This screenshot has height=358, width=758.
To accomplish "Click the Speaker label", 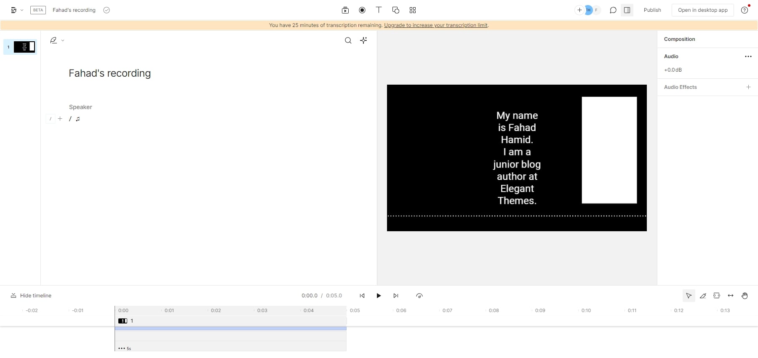I will pyautogui.click(x=80, y=107).
